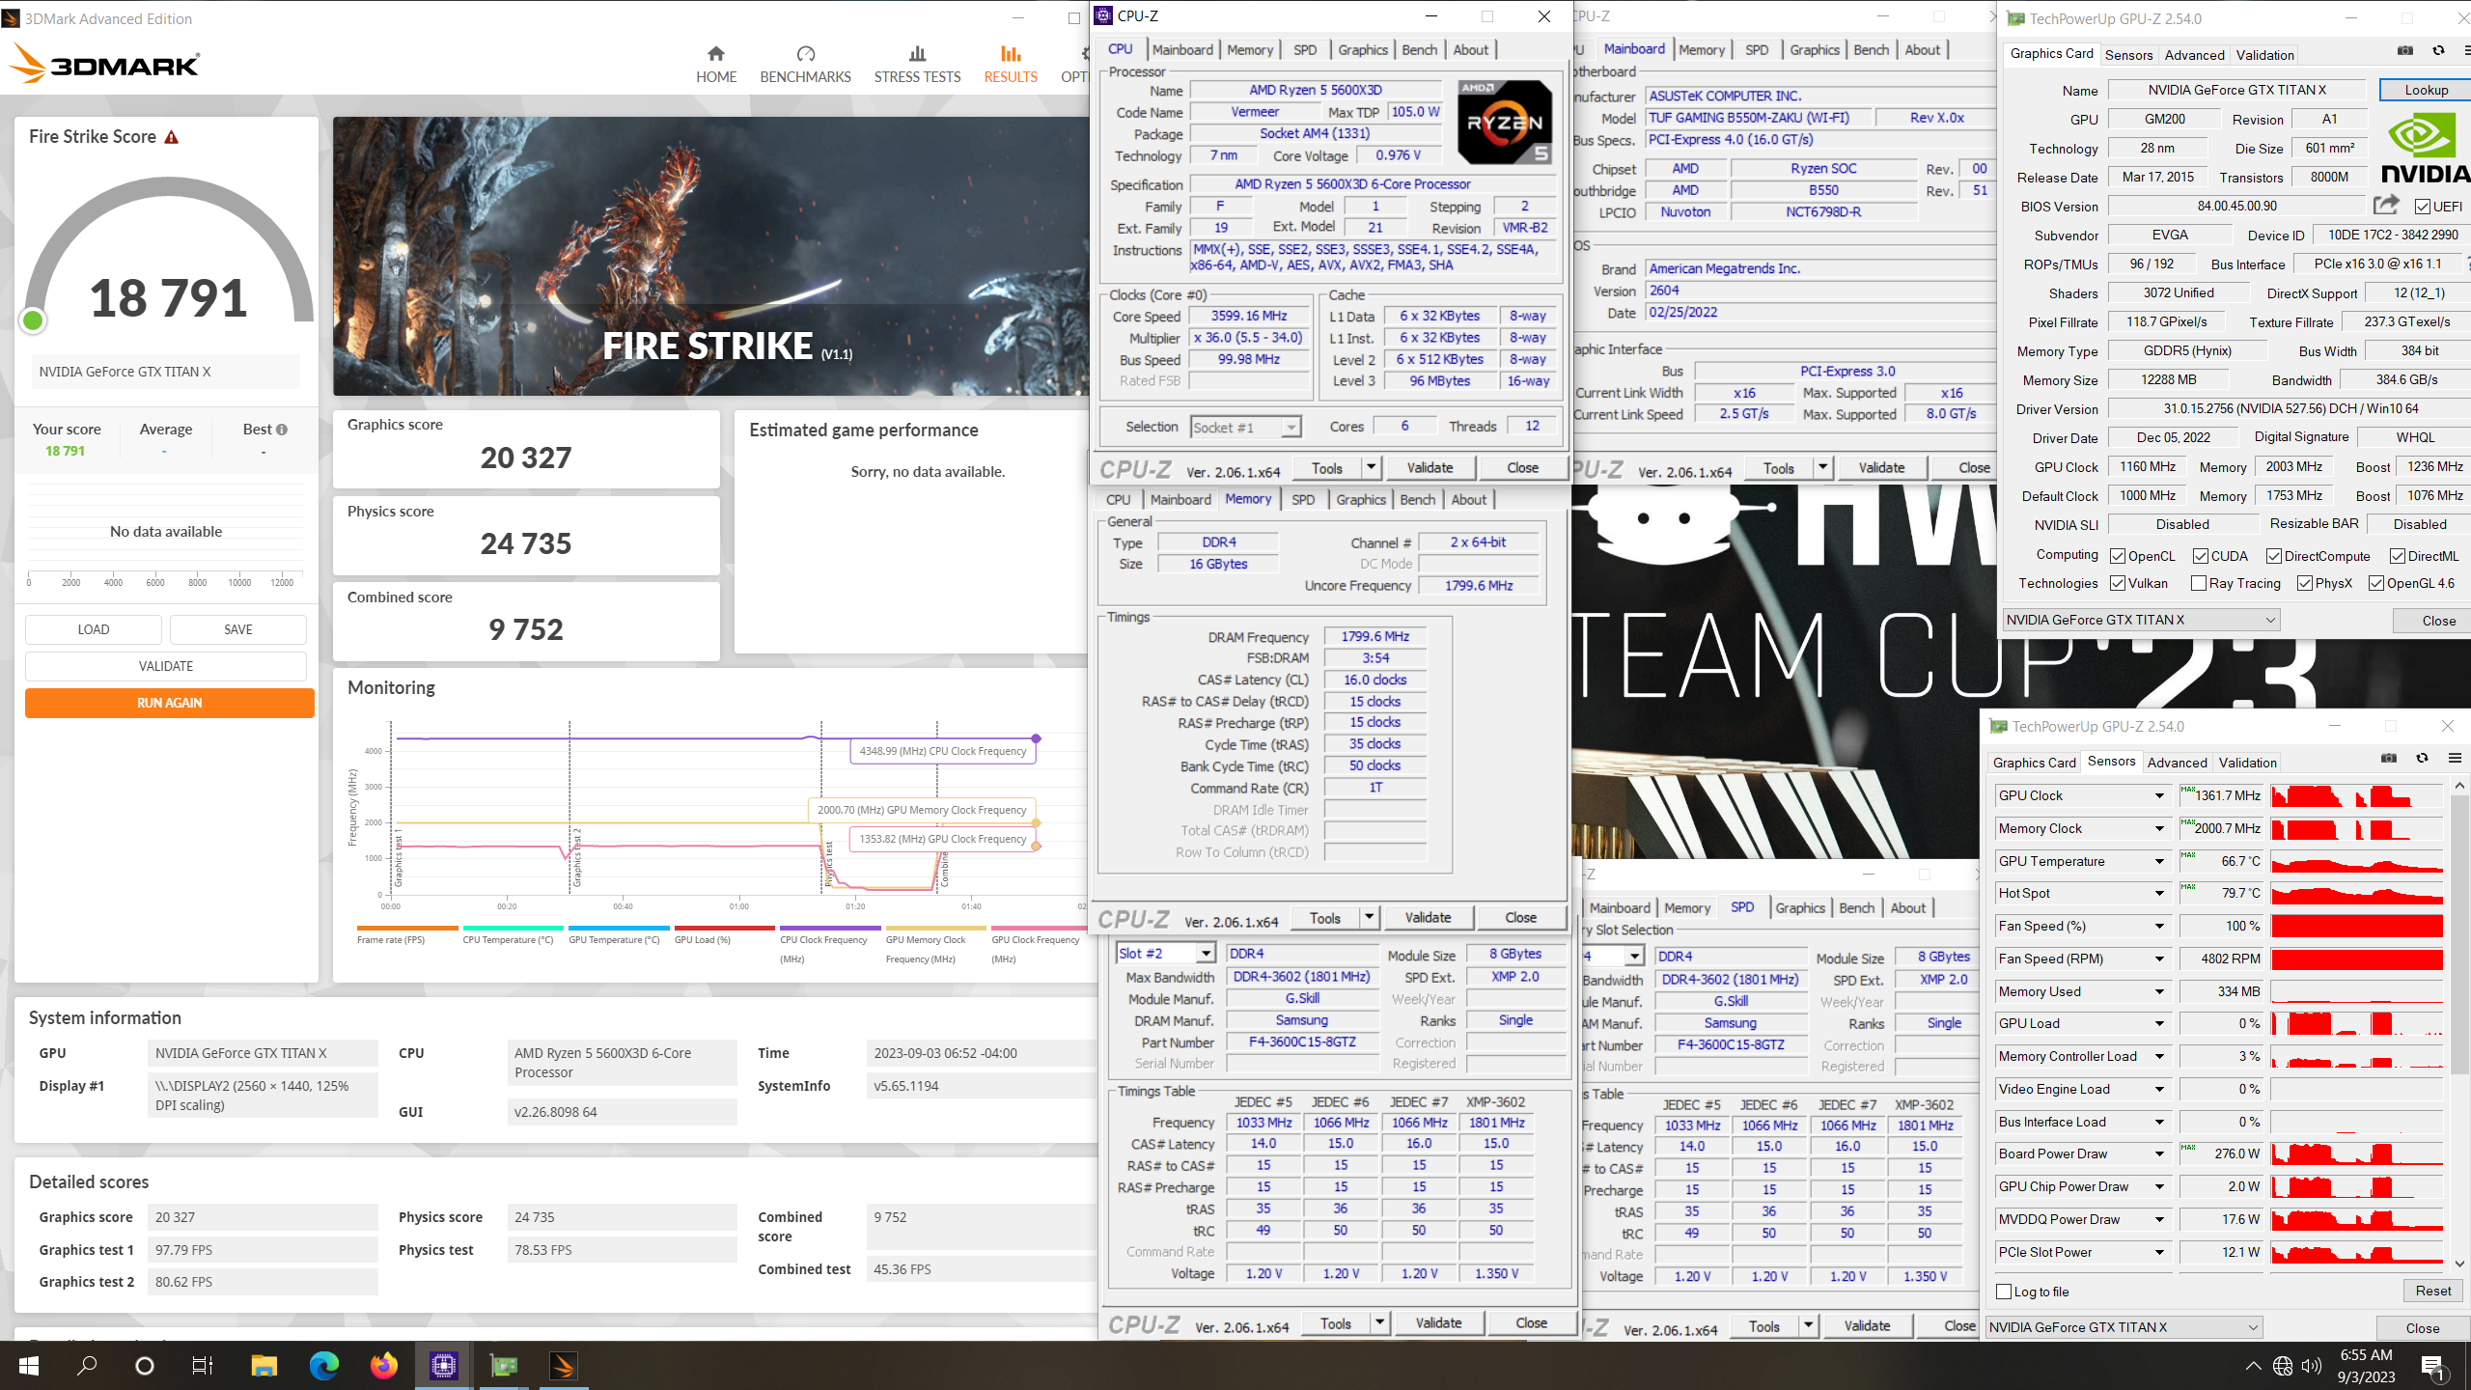Toggle Ray Tracing checkbox in GPU-Z
The height and width of the screenshot is (1390, 2471).
point(2199,583)
